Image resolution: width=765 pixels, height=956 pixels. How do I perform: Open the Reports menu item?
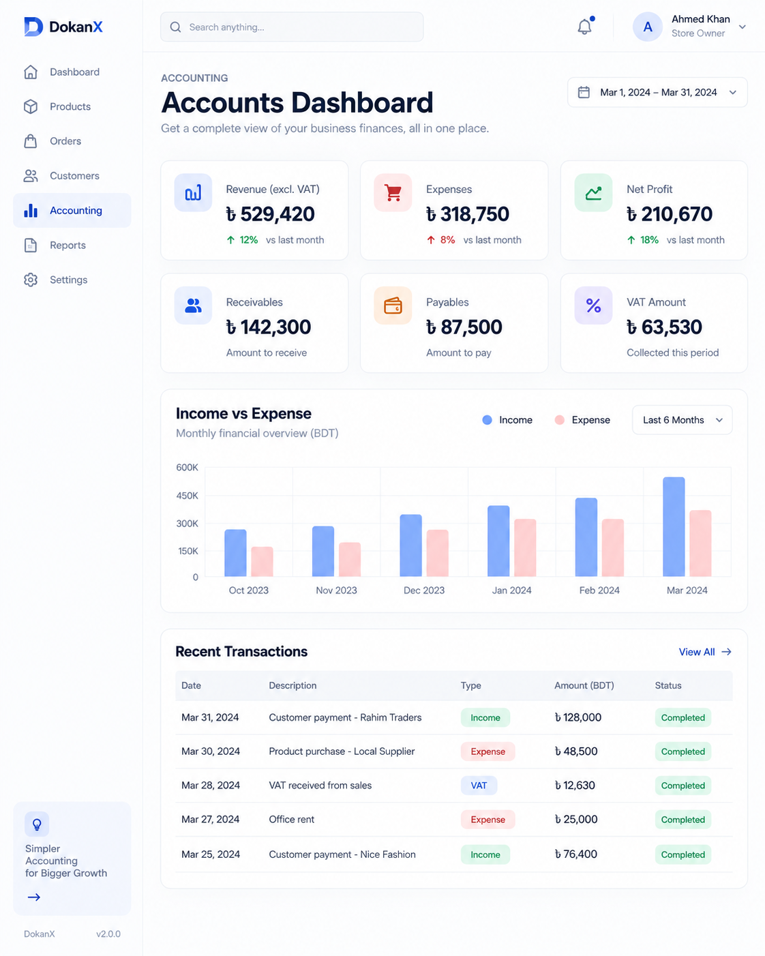coord(72,245)
